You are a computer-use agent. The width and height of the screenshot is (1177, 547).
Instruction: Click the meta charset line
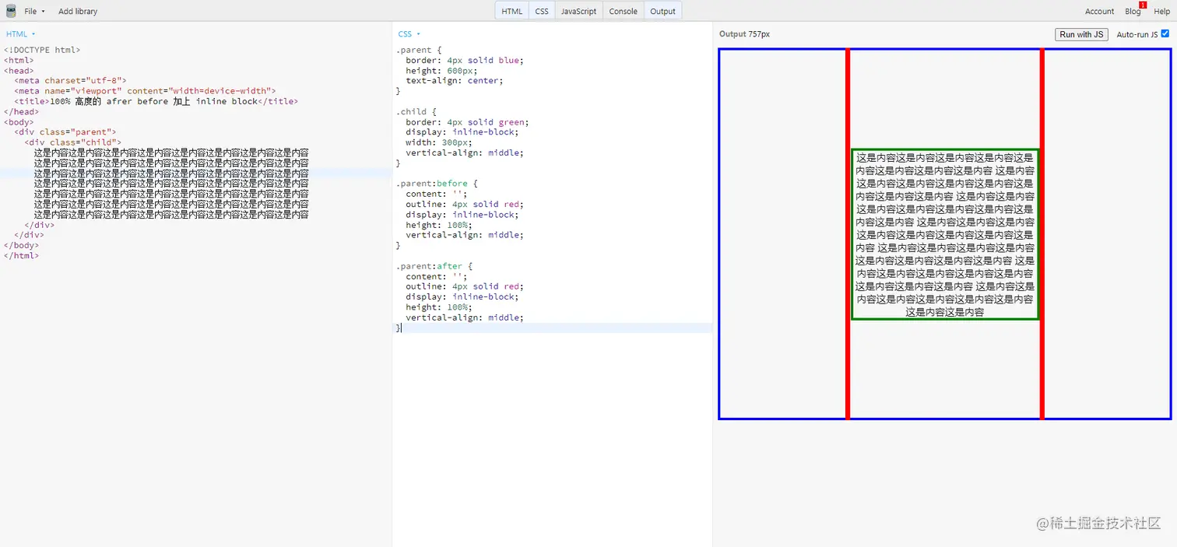pos(70,81)
